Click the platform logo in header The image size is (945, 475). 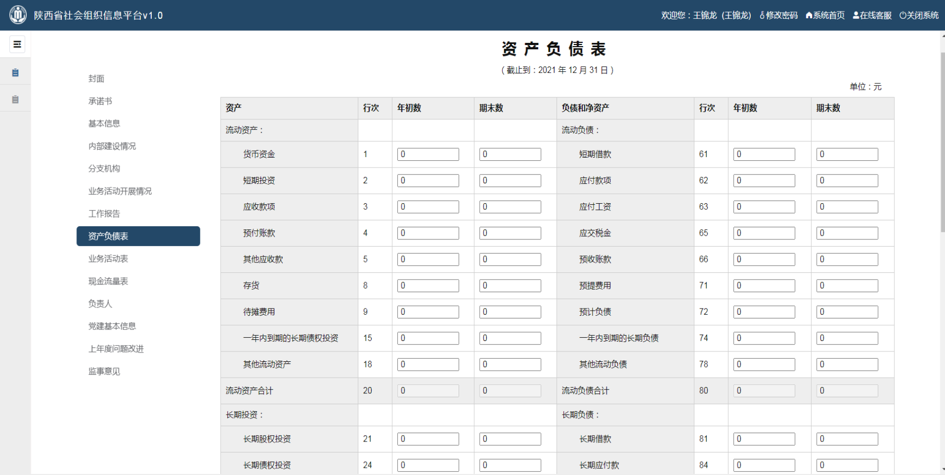tap(18, 15)
